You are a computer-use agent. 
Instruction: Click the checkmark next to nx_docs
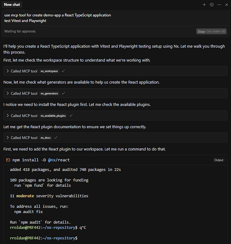coord(56,138)
